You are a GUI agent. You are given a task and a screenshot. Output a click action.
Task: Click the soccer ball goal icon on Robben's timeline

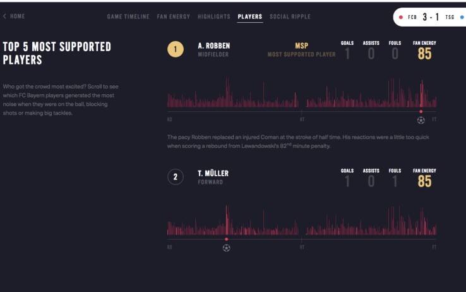(x=421, y=120)
